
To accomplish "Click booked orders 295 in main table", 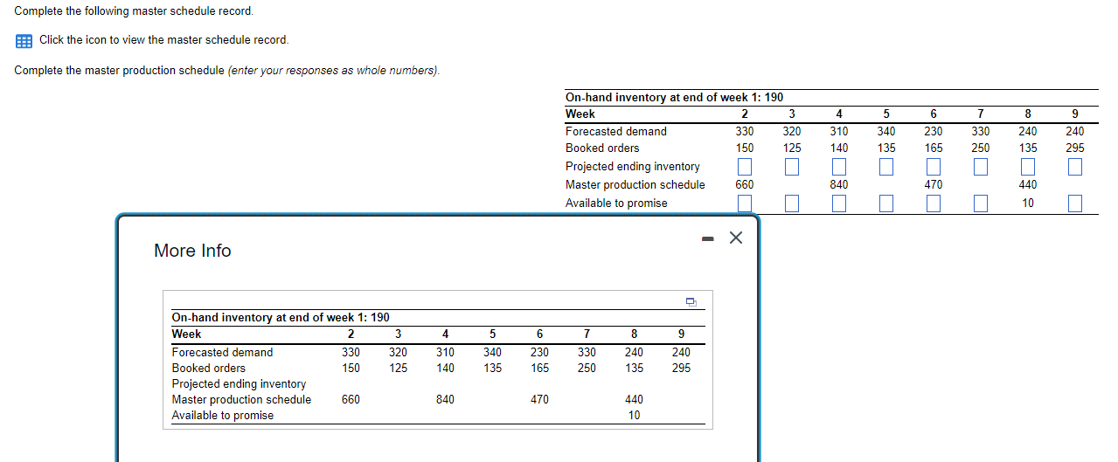I will (1075, 148).
